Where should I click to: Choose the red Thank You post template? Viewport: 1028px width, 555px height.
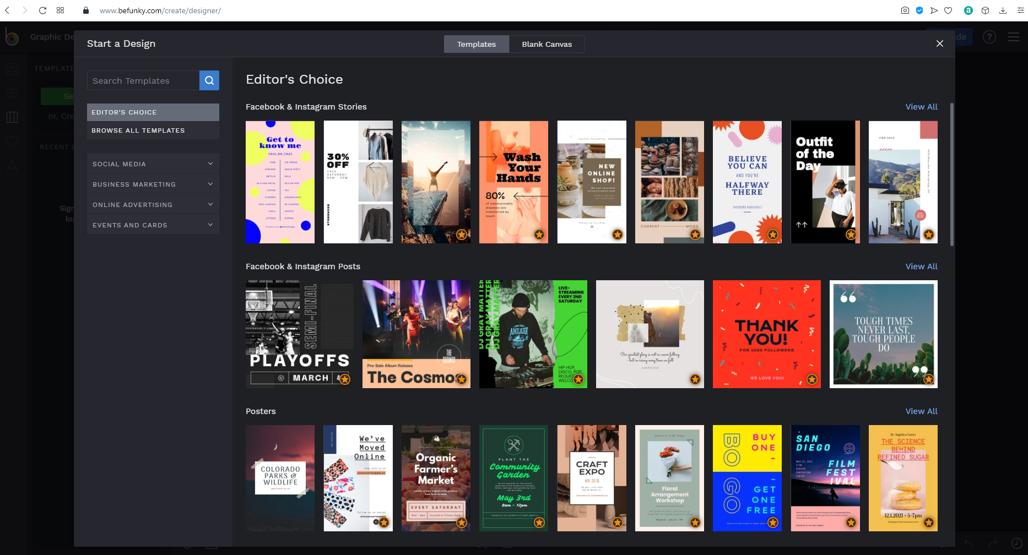click(766, 334)
